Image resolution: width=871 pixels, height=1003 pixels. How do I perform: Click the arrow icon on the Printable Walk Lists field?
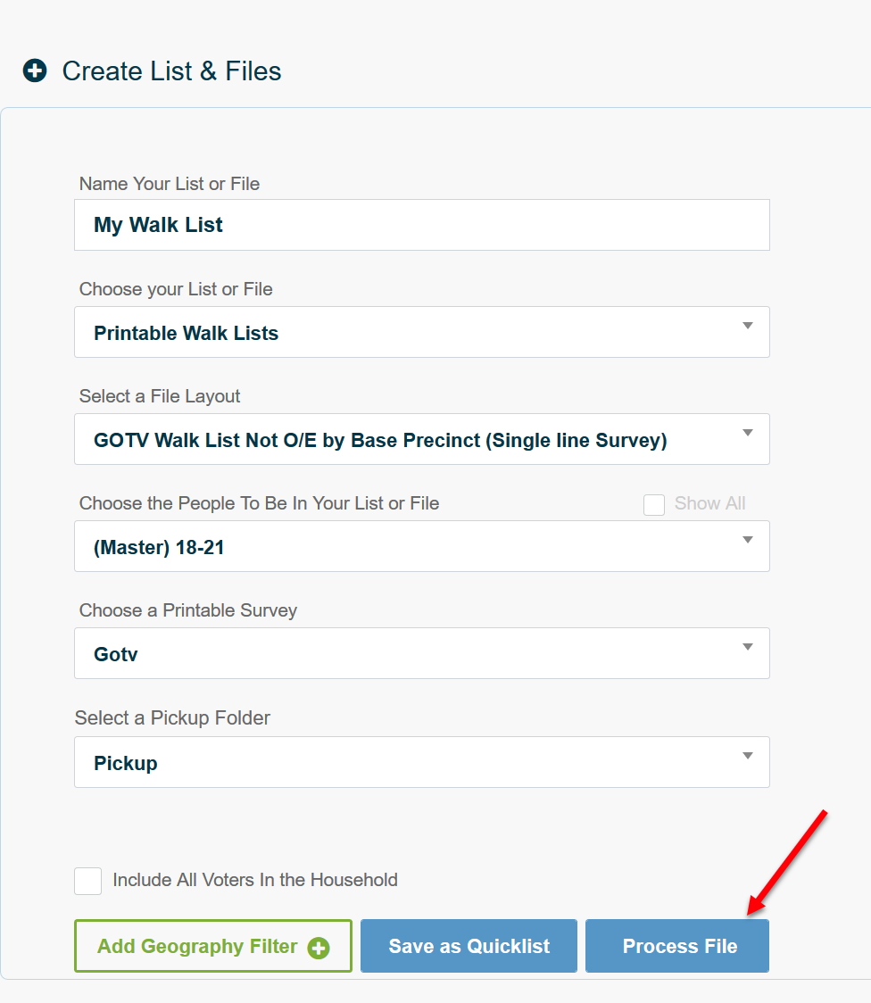pos(748,326)
